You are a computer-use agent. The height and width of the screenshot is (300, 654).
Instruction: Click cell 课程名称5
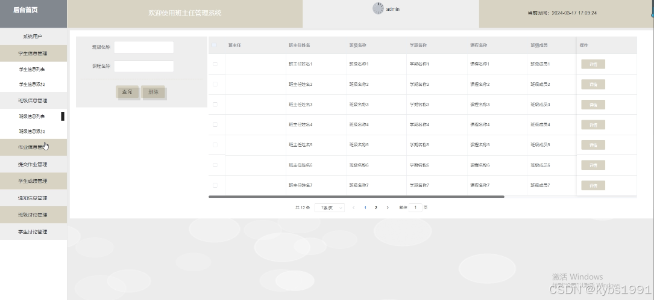point(480,145)
